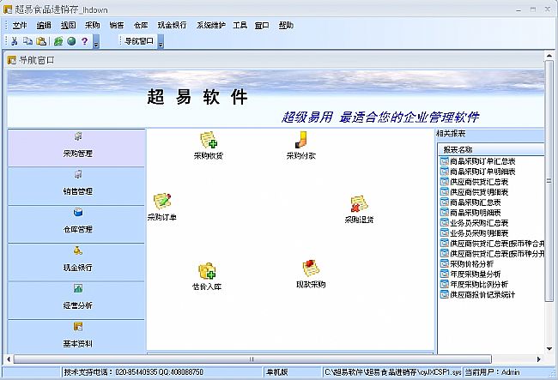Image resolution: width=558 pixels, height=380 pixels.
Task: Click the 导航窗口 title icon
Action: pos(12,60)
